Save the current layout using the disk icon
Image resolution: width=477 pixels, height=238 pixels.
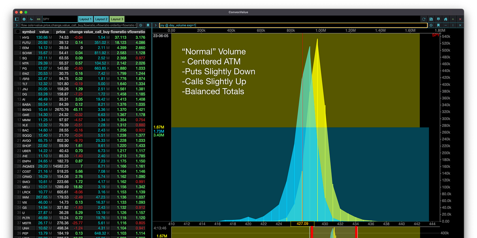431,19
